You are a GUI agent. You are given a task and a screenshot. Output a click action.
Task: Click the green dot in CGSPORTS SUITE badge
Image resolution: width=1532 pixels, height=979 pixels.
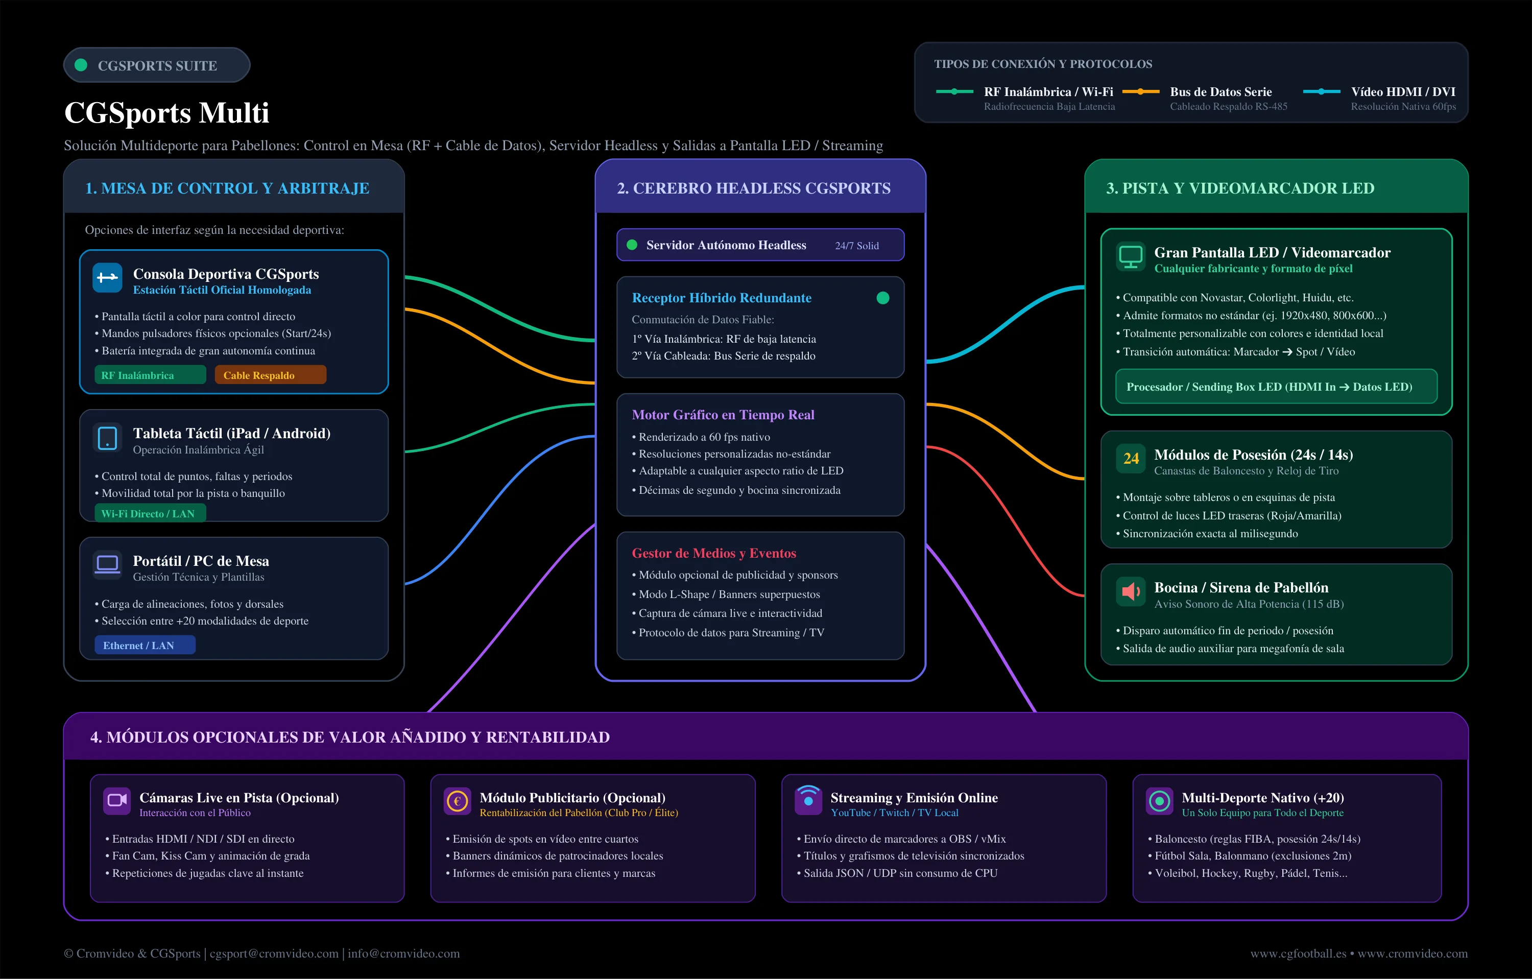click(x=81, y=65)
